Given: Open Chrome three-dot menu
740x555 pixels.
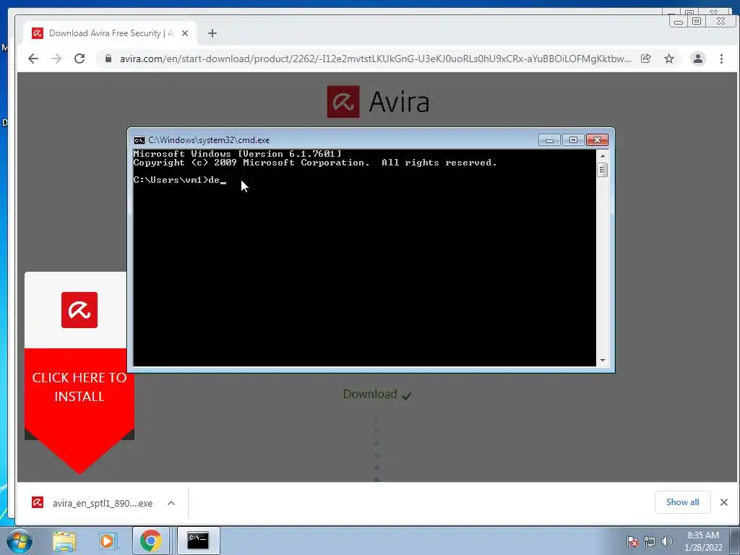Looking at the screenshot, I should [722, 59].
